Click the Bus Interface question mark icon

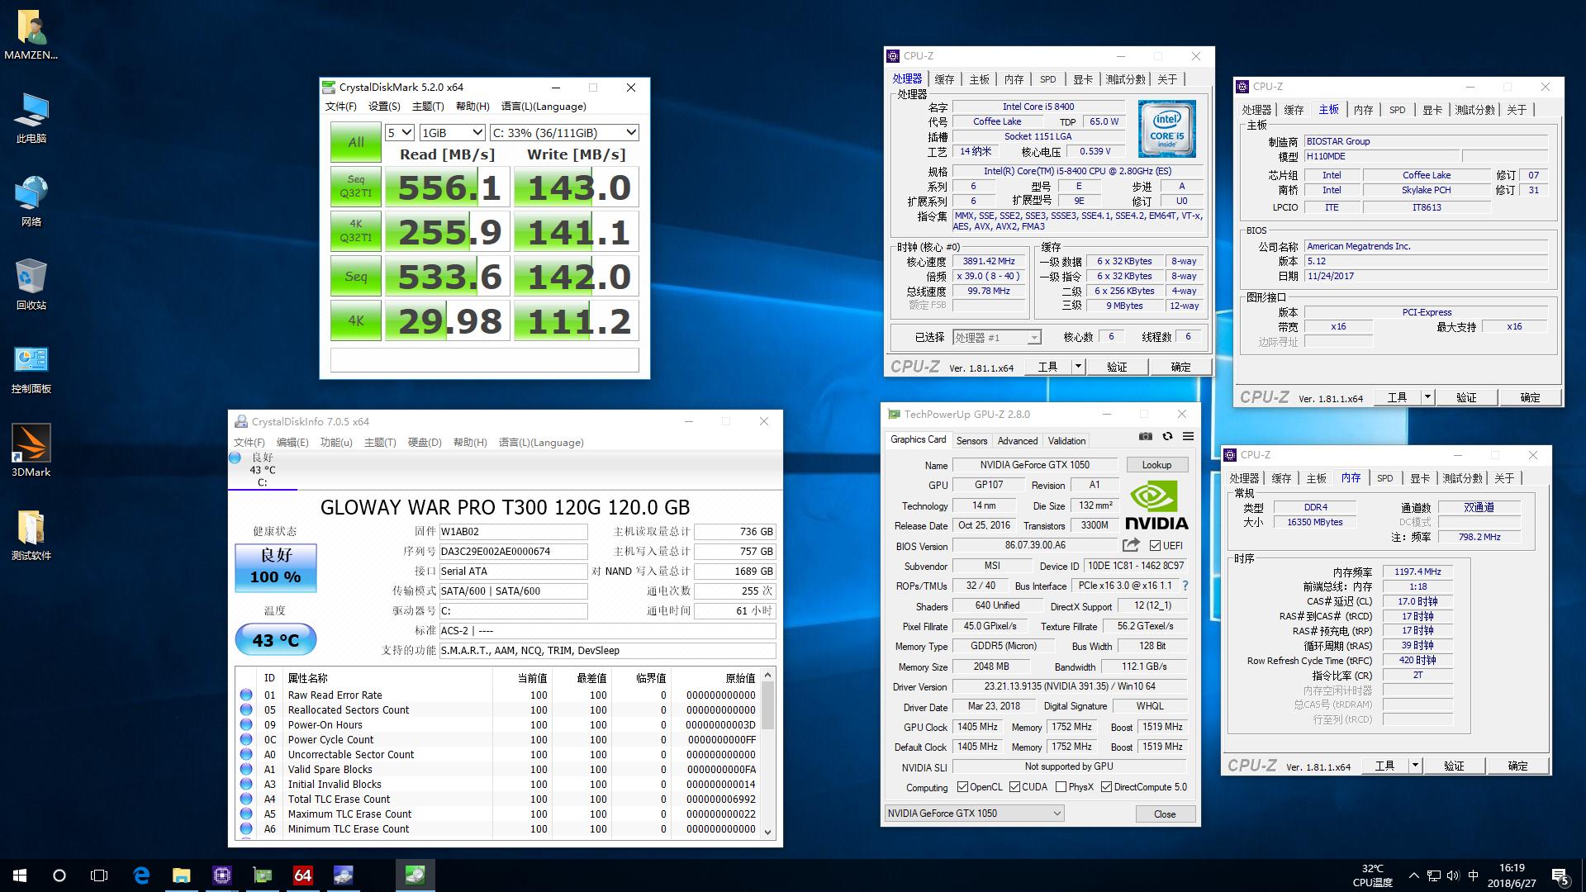[1185, 586]
